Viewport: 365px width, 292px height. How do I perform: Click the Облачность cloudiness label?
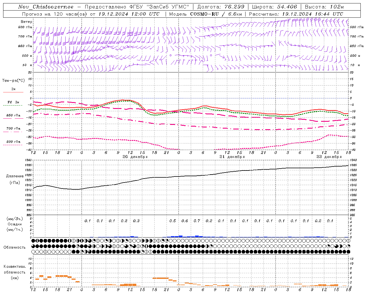(x=15, y=247)
